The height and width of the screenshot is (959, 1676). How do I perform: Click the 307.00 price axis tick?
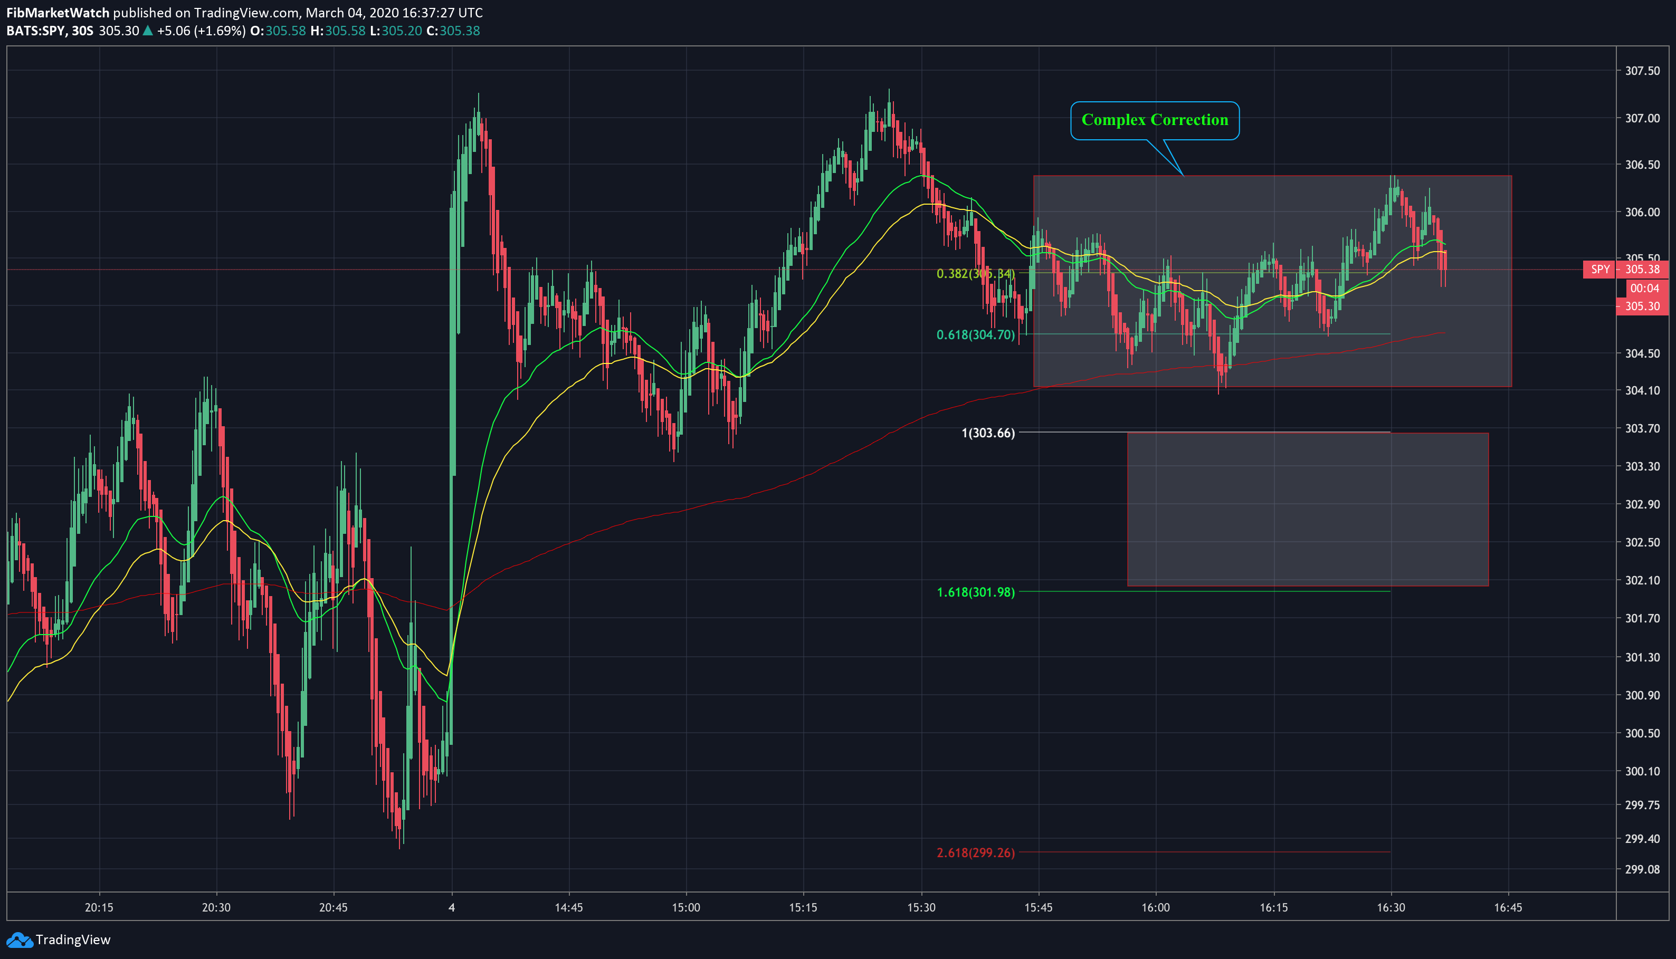[1642, 118]
